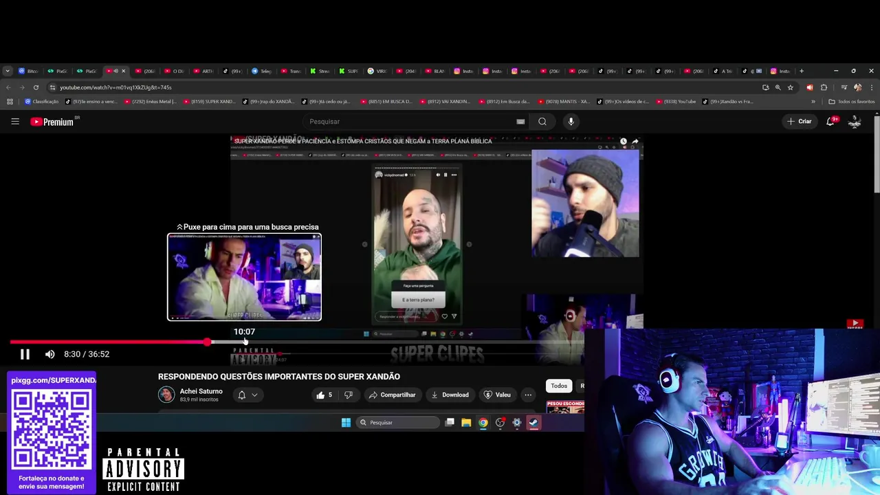Open Task View on the taskbar
Screen dimensions: 880x495
point(450,423)
